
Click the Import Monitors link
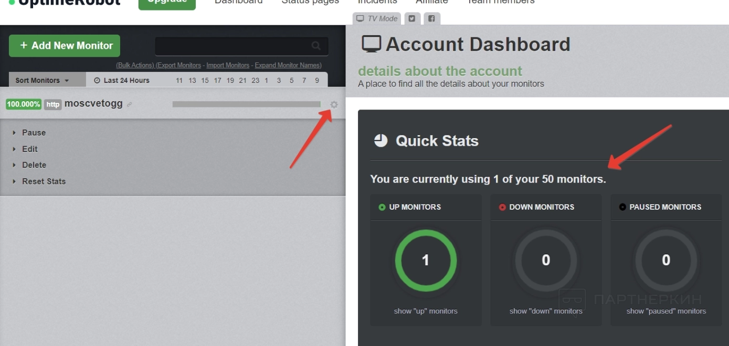click(x=228, y=66)
